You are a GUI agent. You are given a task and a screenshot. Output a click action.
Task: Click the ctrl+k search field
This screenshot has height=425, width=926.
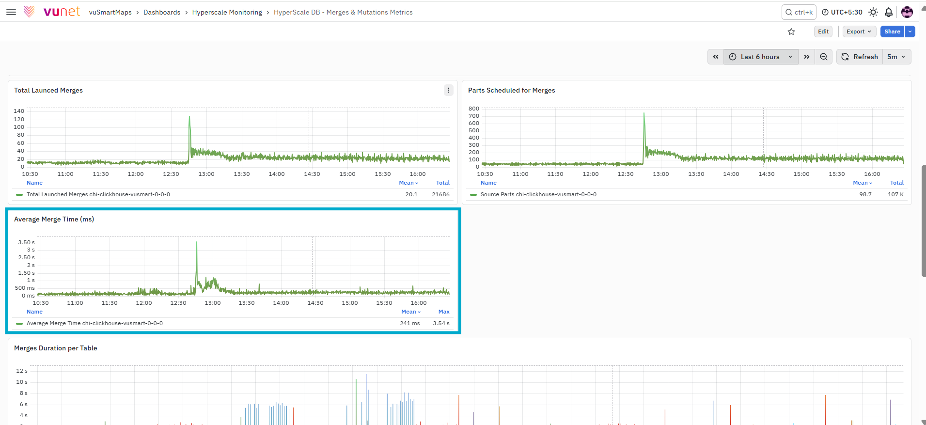(799, 12)
